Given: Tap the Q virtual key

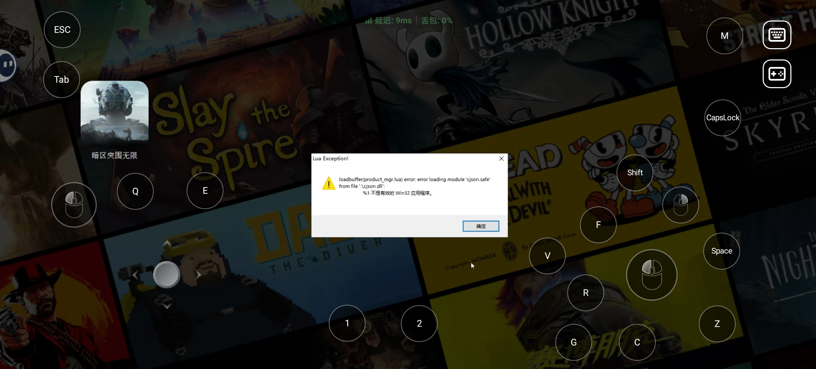Looking at the screenshot, I should coord(135,191).
